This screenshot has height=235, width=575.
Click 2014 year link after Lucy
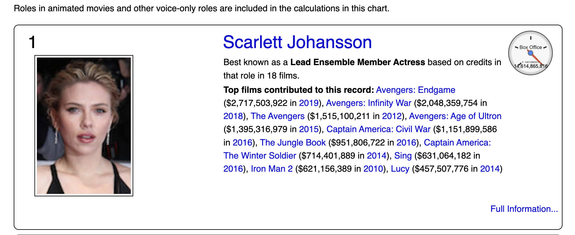point(490,169)
